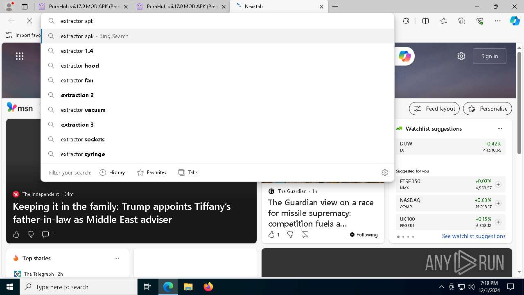524x295 pixels.
Task: Open Task View on the taskbar
Action: (x=147, y=287)
